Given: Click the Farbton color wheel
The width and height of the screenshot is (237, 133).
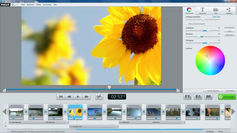Looking at the screenshot, I should (x=210, y=60).
